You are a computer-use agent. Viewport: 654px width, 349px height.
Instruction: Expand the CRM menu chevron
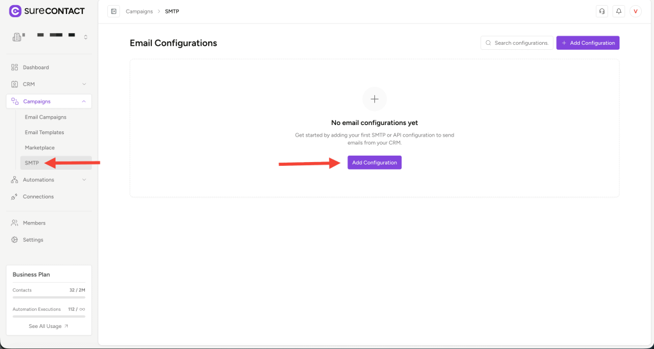84,84
